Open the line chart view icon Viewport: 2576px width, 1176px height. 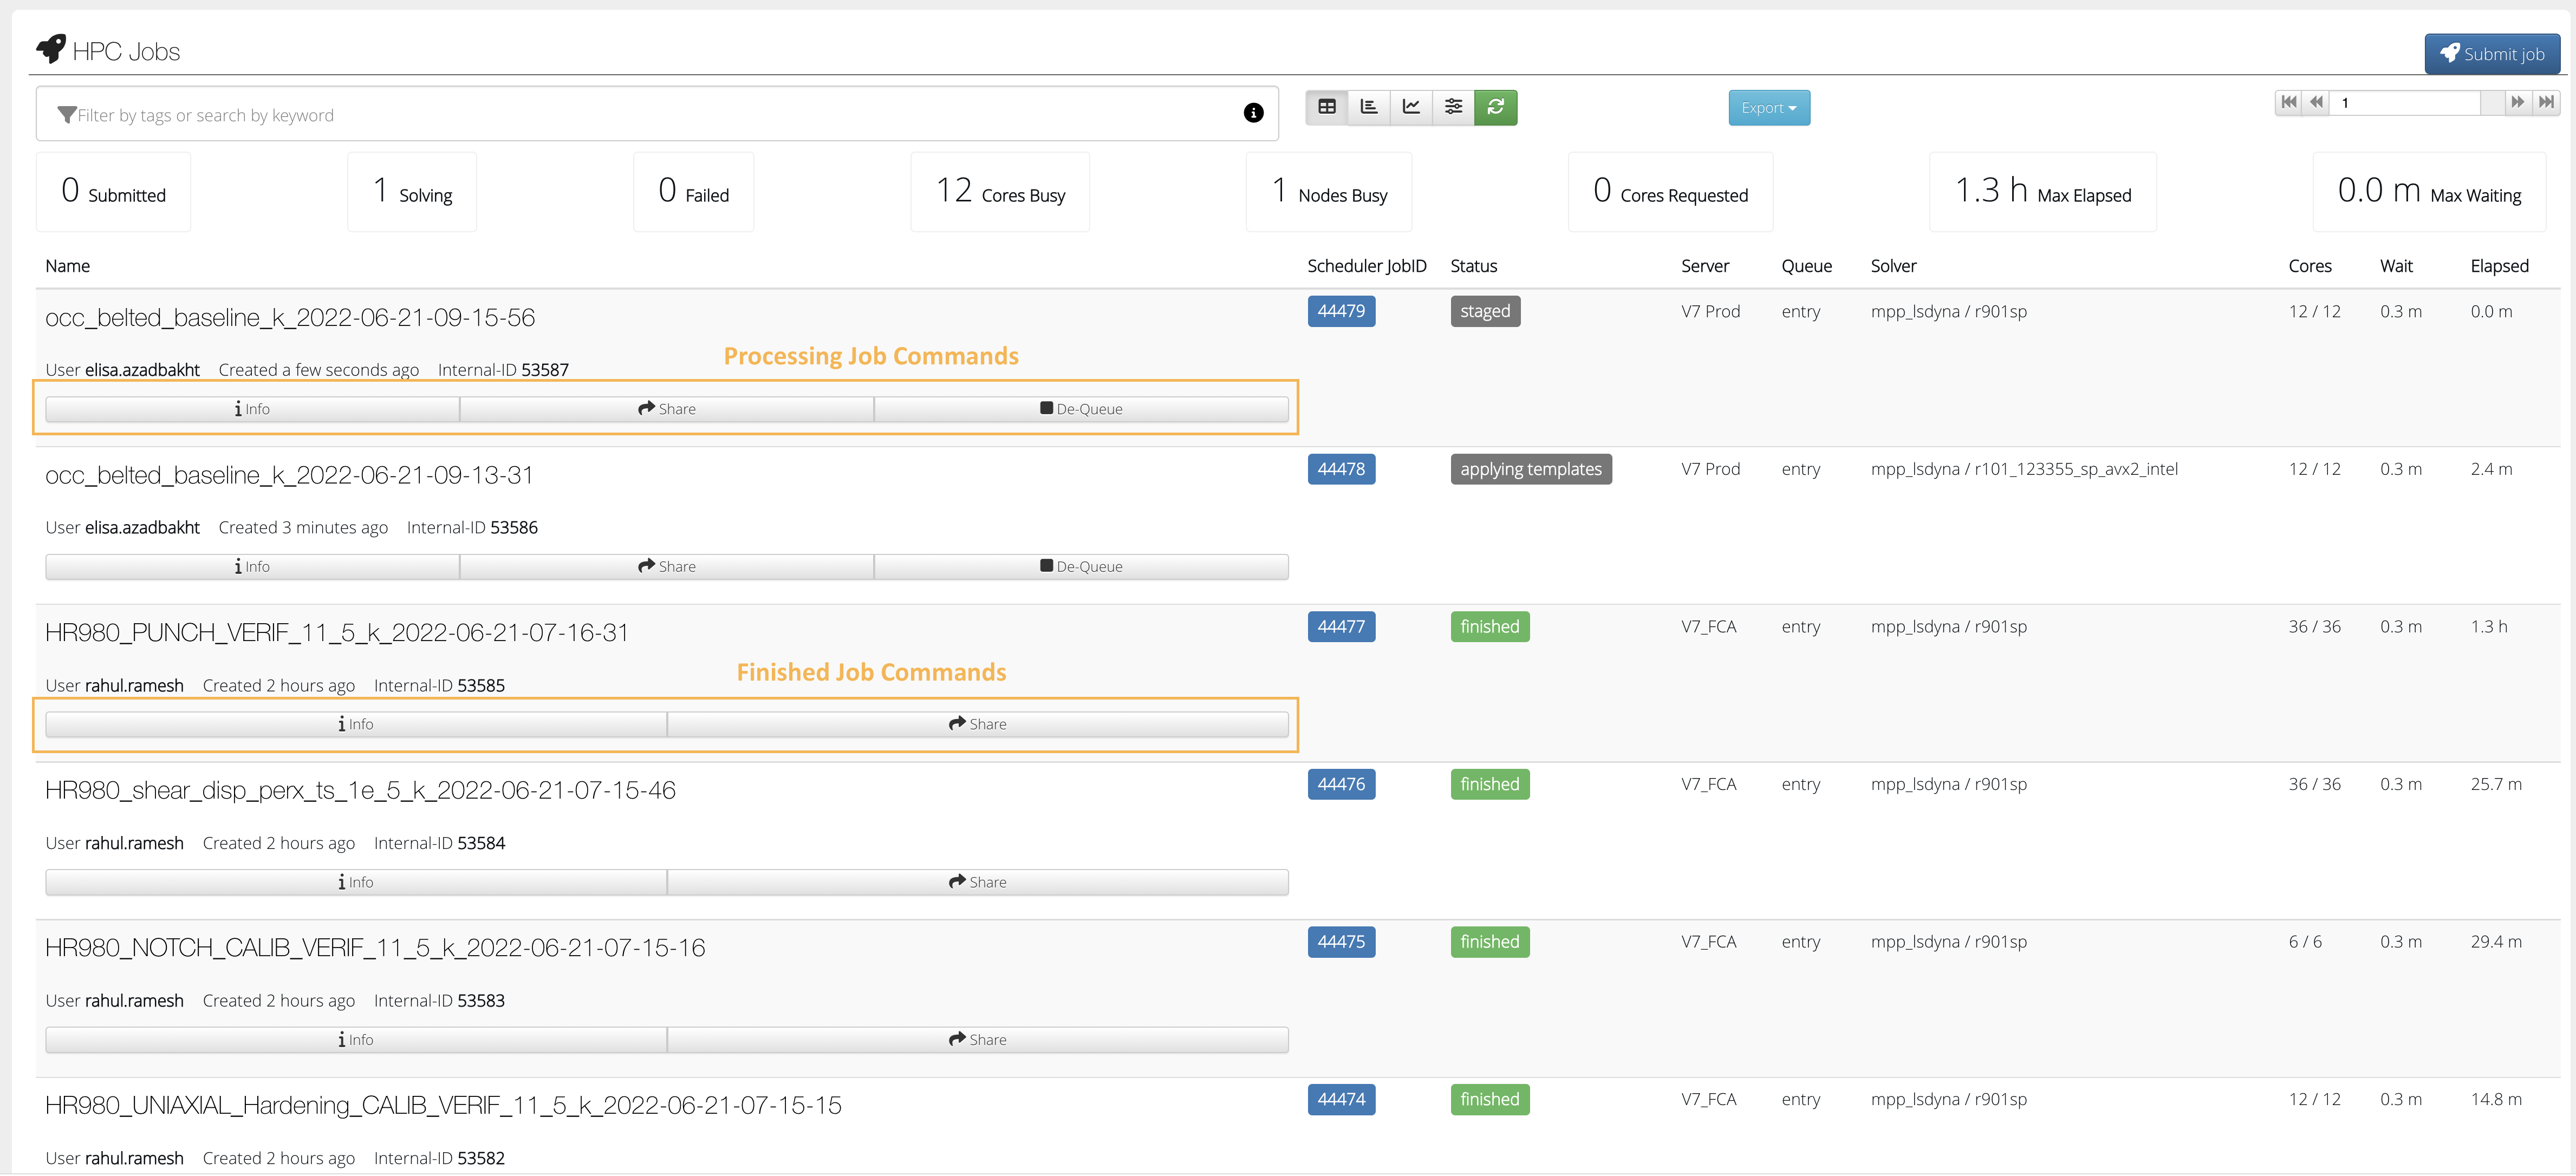[x=1411, y=107]
